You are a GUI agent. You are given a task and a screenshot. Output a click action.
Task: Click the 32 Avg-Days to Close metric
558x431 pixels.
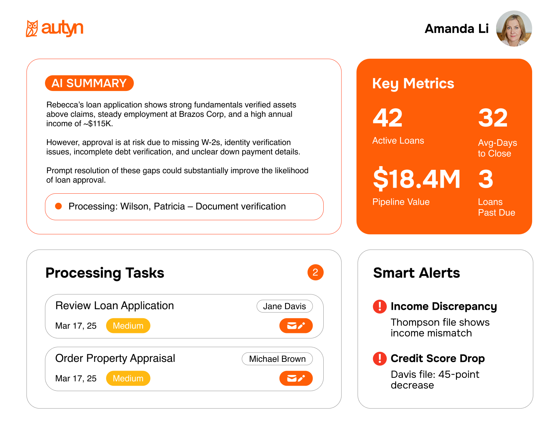[x=498, y=133]
